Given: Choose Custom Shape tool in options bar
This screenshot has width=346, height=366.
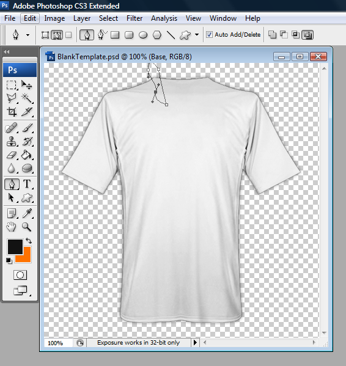Looking at the screenshot, I should pyautogui.click(x=185, y=35).
